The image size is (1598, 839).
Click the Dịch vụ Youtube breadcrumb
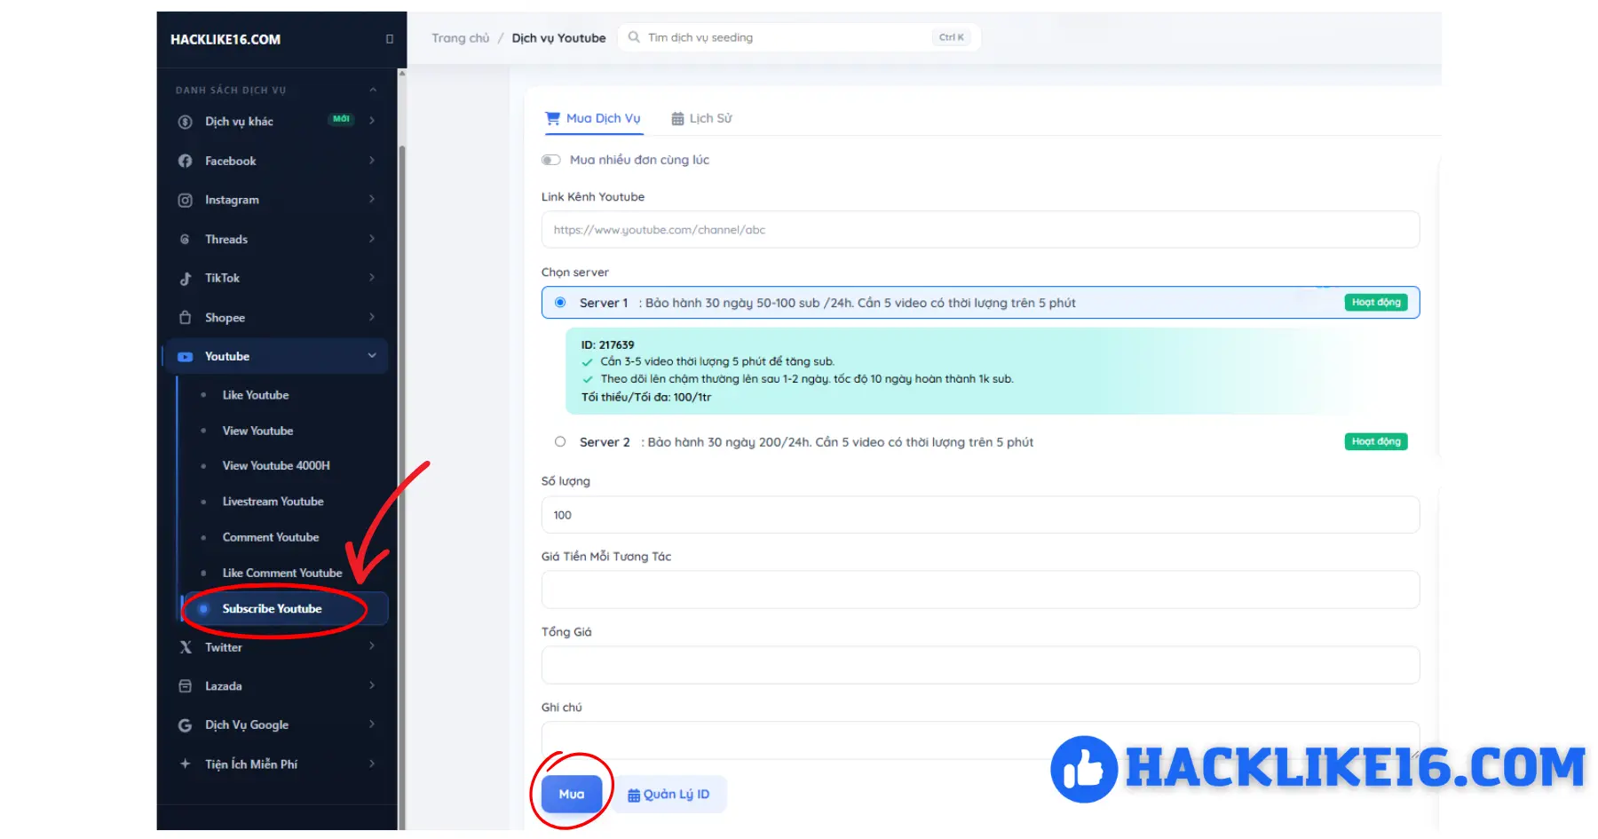[x=558, y=38]
